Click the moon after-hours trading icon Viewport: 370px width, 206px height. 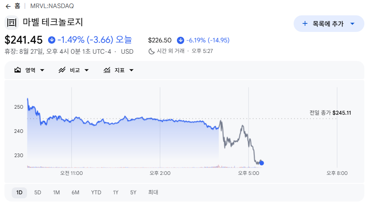pyautogui.click(x=151, y=51)
